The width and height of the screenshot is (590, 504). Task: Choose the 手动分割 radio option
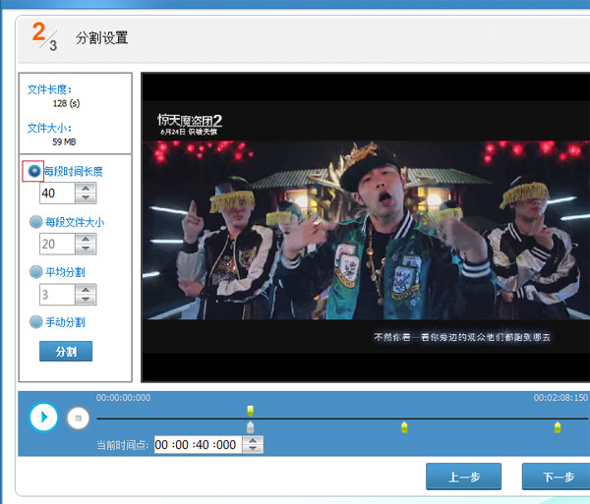pyautogui.click(x=36, y=321)
